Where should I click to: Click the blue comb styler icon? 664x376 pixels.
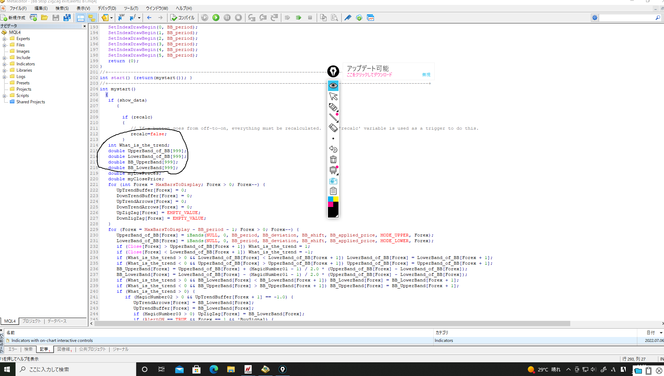point(348,18)
